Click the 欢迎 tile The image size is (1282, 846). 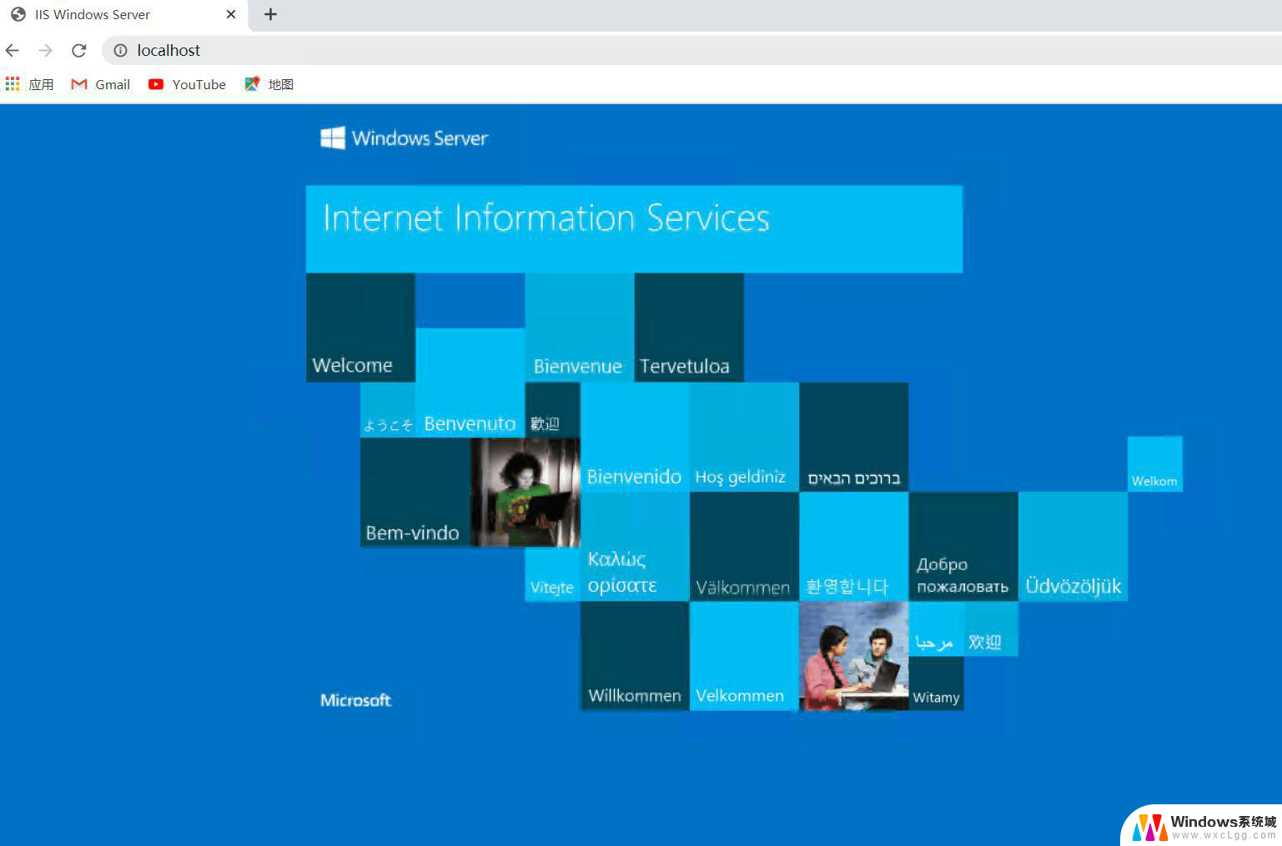tap(991, 628)
